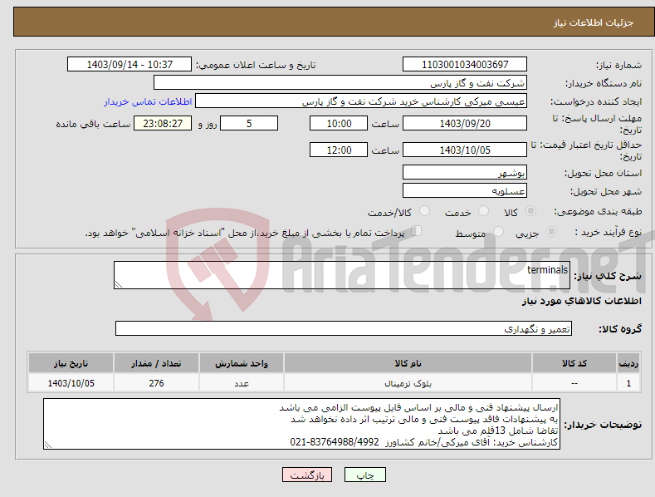Click the terminals description text area
The image size is (655, 497).
pyautogui.click(x=342, y=275)
